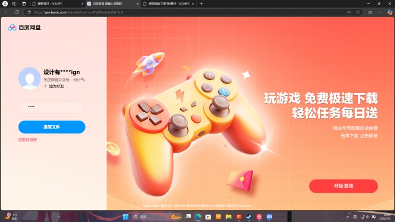Open the 企业认证 footer link
The width and height of the screenshot is (395, 222).
pyautogui.click(x=245, y=206)
